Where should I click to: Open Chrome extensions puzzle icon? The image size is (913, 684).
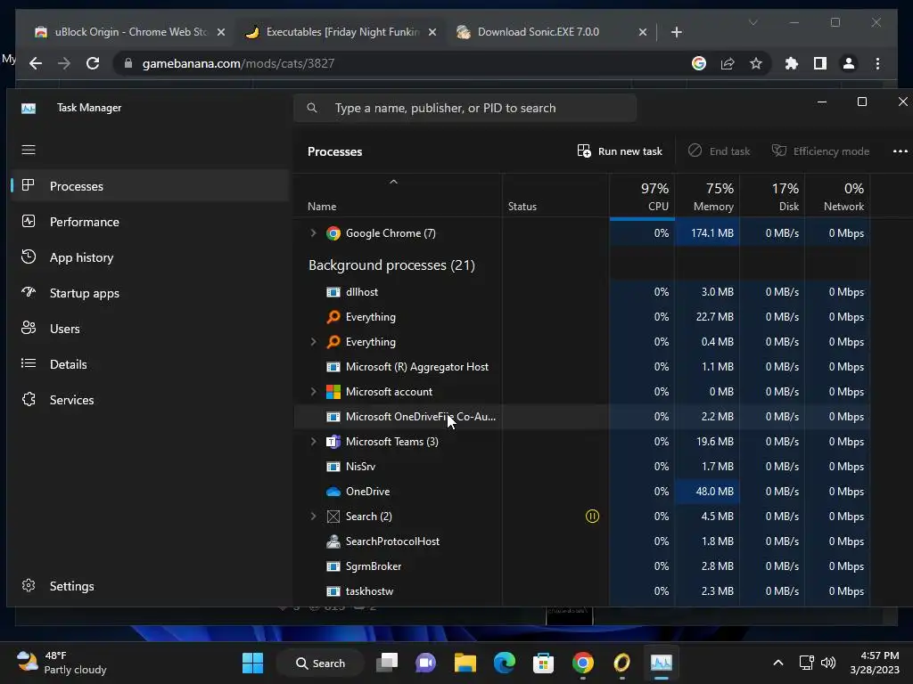[792, 63]
